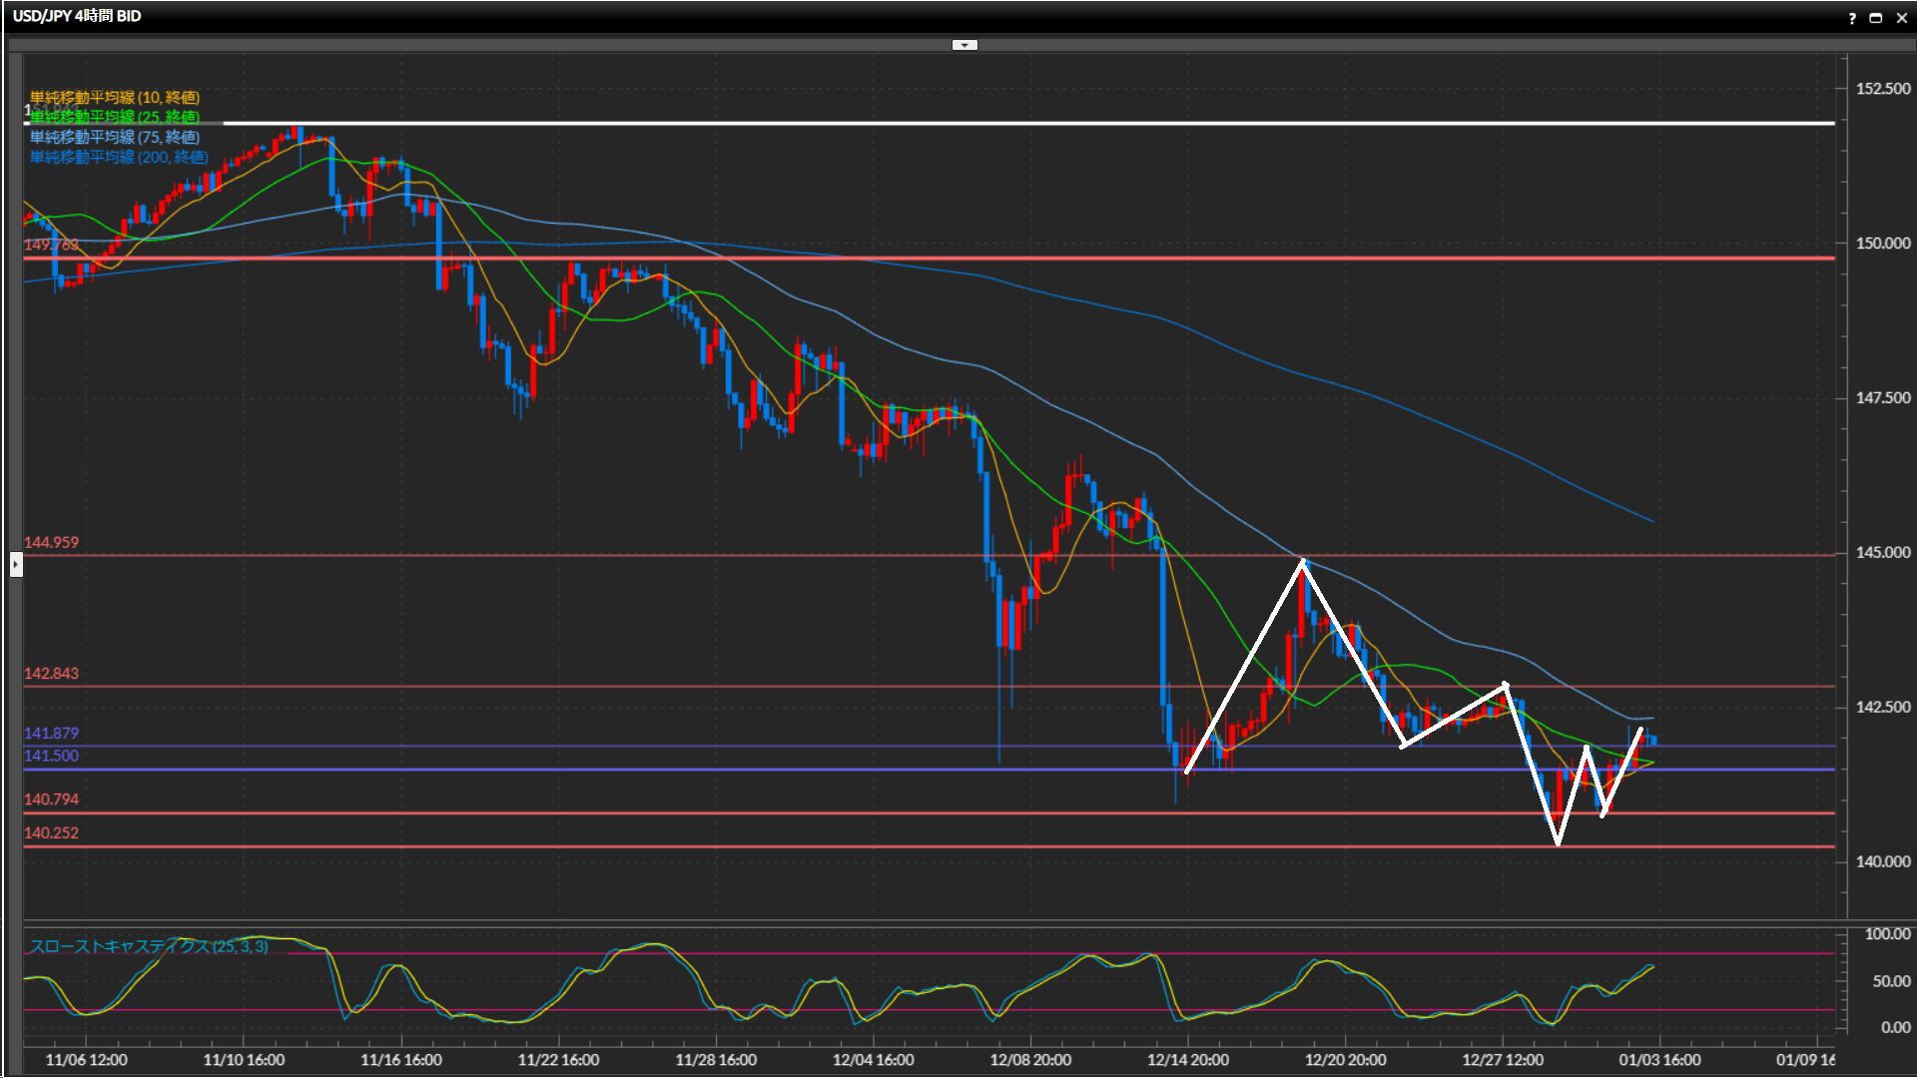The height and width of the screenshot is (1078, 1917).
Task: Select the 144.959 horizontal line label
Action: (51, 543)
